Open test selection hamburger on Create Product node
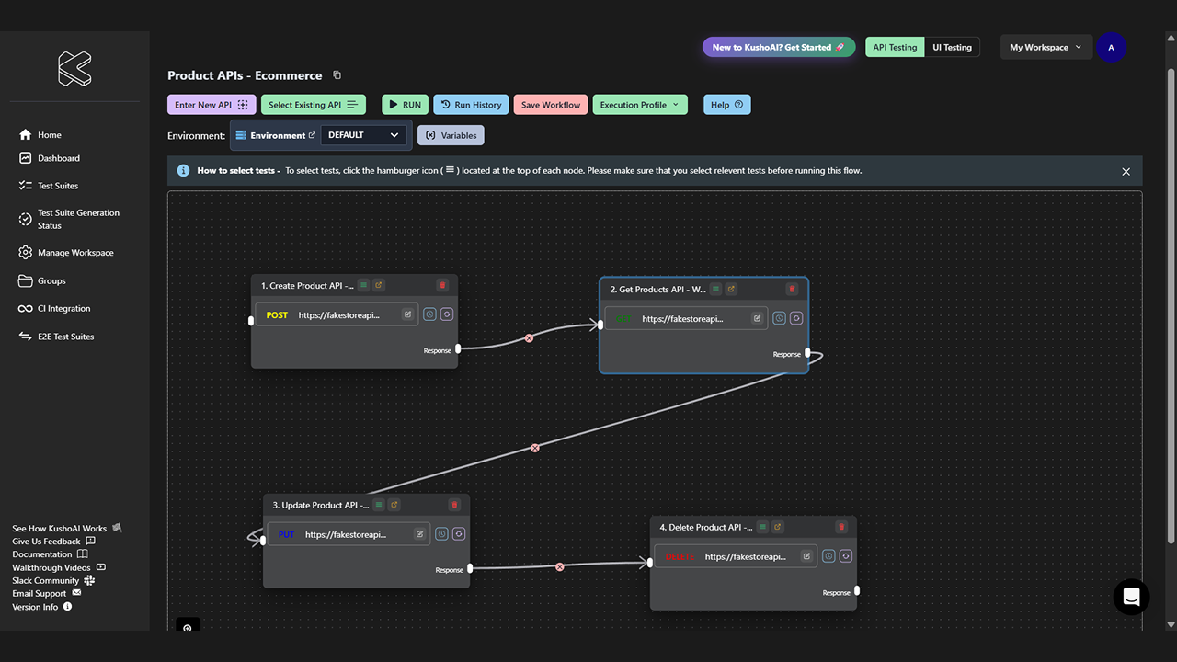This screenshot has width=1177, height=662. (364, 286)
